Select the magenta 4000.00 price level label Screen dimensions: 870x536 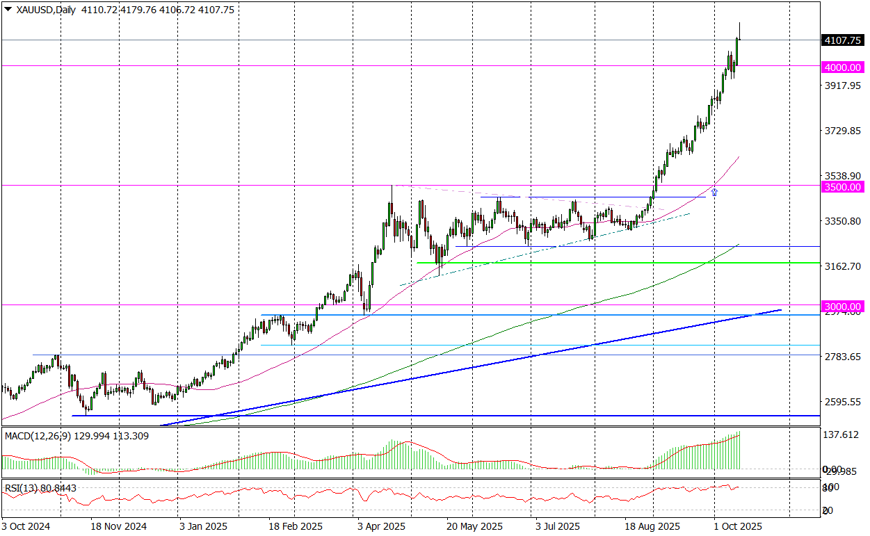[843, 67]
